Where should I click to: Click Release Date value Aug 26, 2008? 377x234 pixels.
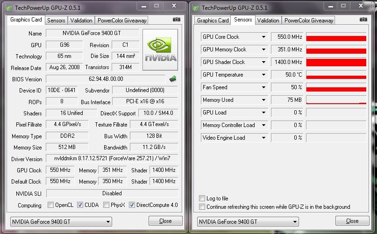click(x=64, y=67)
